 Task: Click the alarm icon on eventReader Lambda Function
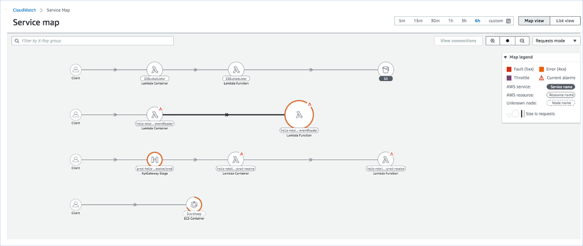310,104
